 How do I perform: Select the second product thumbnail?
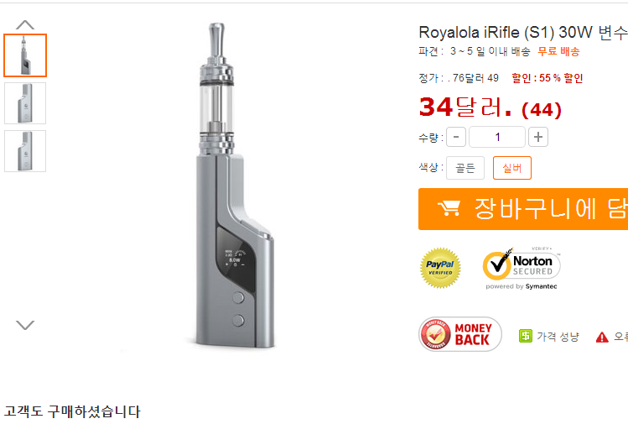pyautogui.click(x=25, y=103)
